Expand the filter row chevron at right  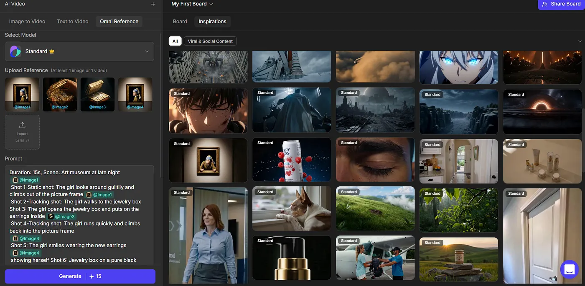point(580,41)
